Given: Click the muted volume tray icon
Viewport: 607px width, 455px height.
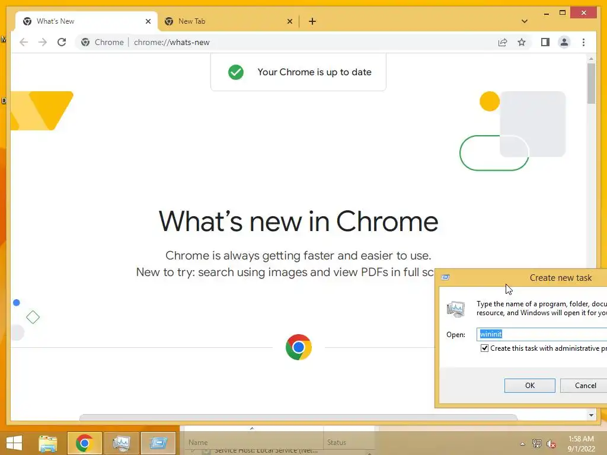Looking at the screenshot, I should tap(551, 444).
